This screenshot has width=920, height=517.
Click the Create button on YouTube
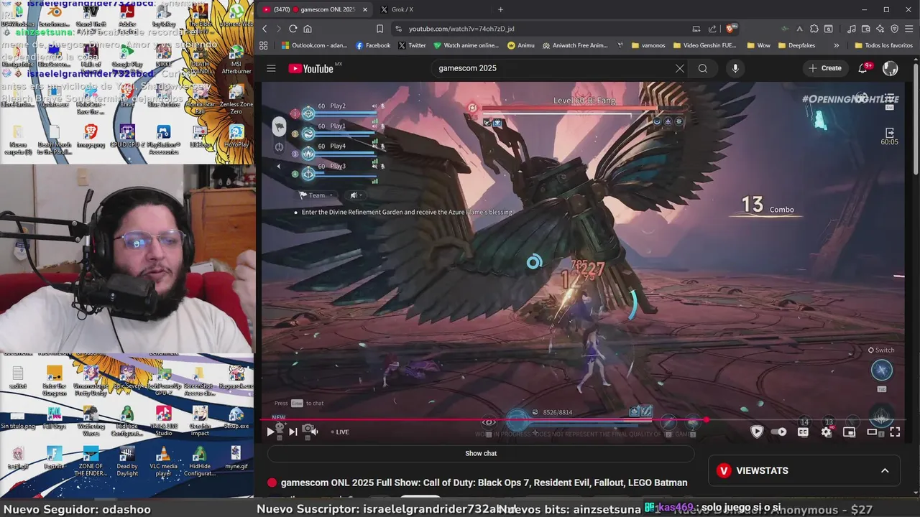point(824,68)
